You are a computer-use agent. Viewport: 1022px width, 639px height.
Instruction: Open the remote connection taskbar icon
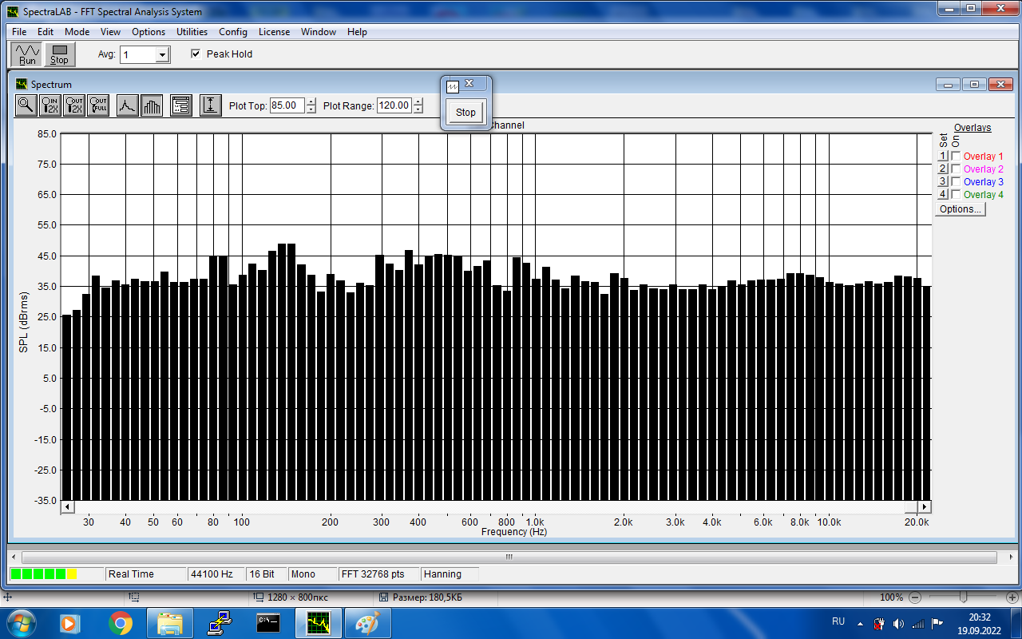pyautogui.click(x=220, y=622)
